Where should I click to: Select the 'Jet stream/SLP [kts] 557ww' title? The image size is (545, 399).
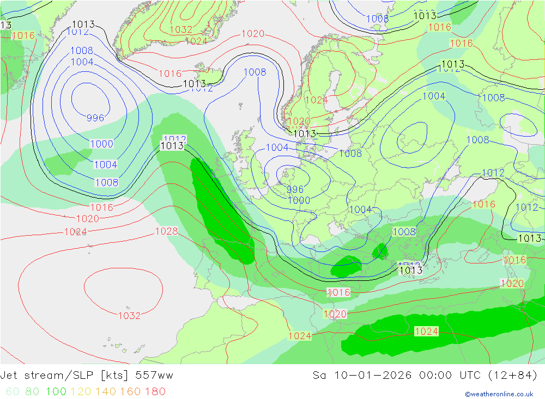[87, 375]
